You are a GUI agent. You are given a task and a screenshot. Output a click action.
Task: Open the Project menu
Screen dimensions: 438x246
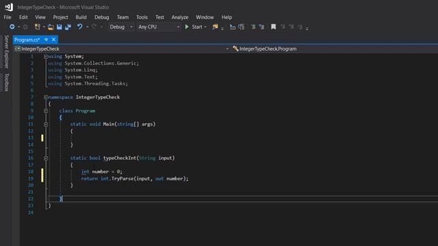60,17
